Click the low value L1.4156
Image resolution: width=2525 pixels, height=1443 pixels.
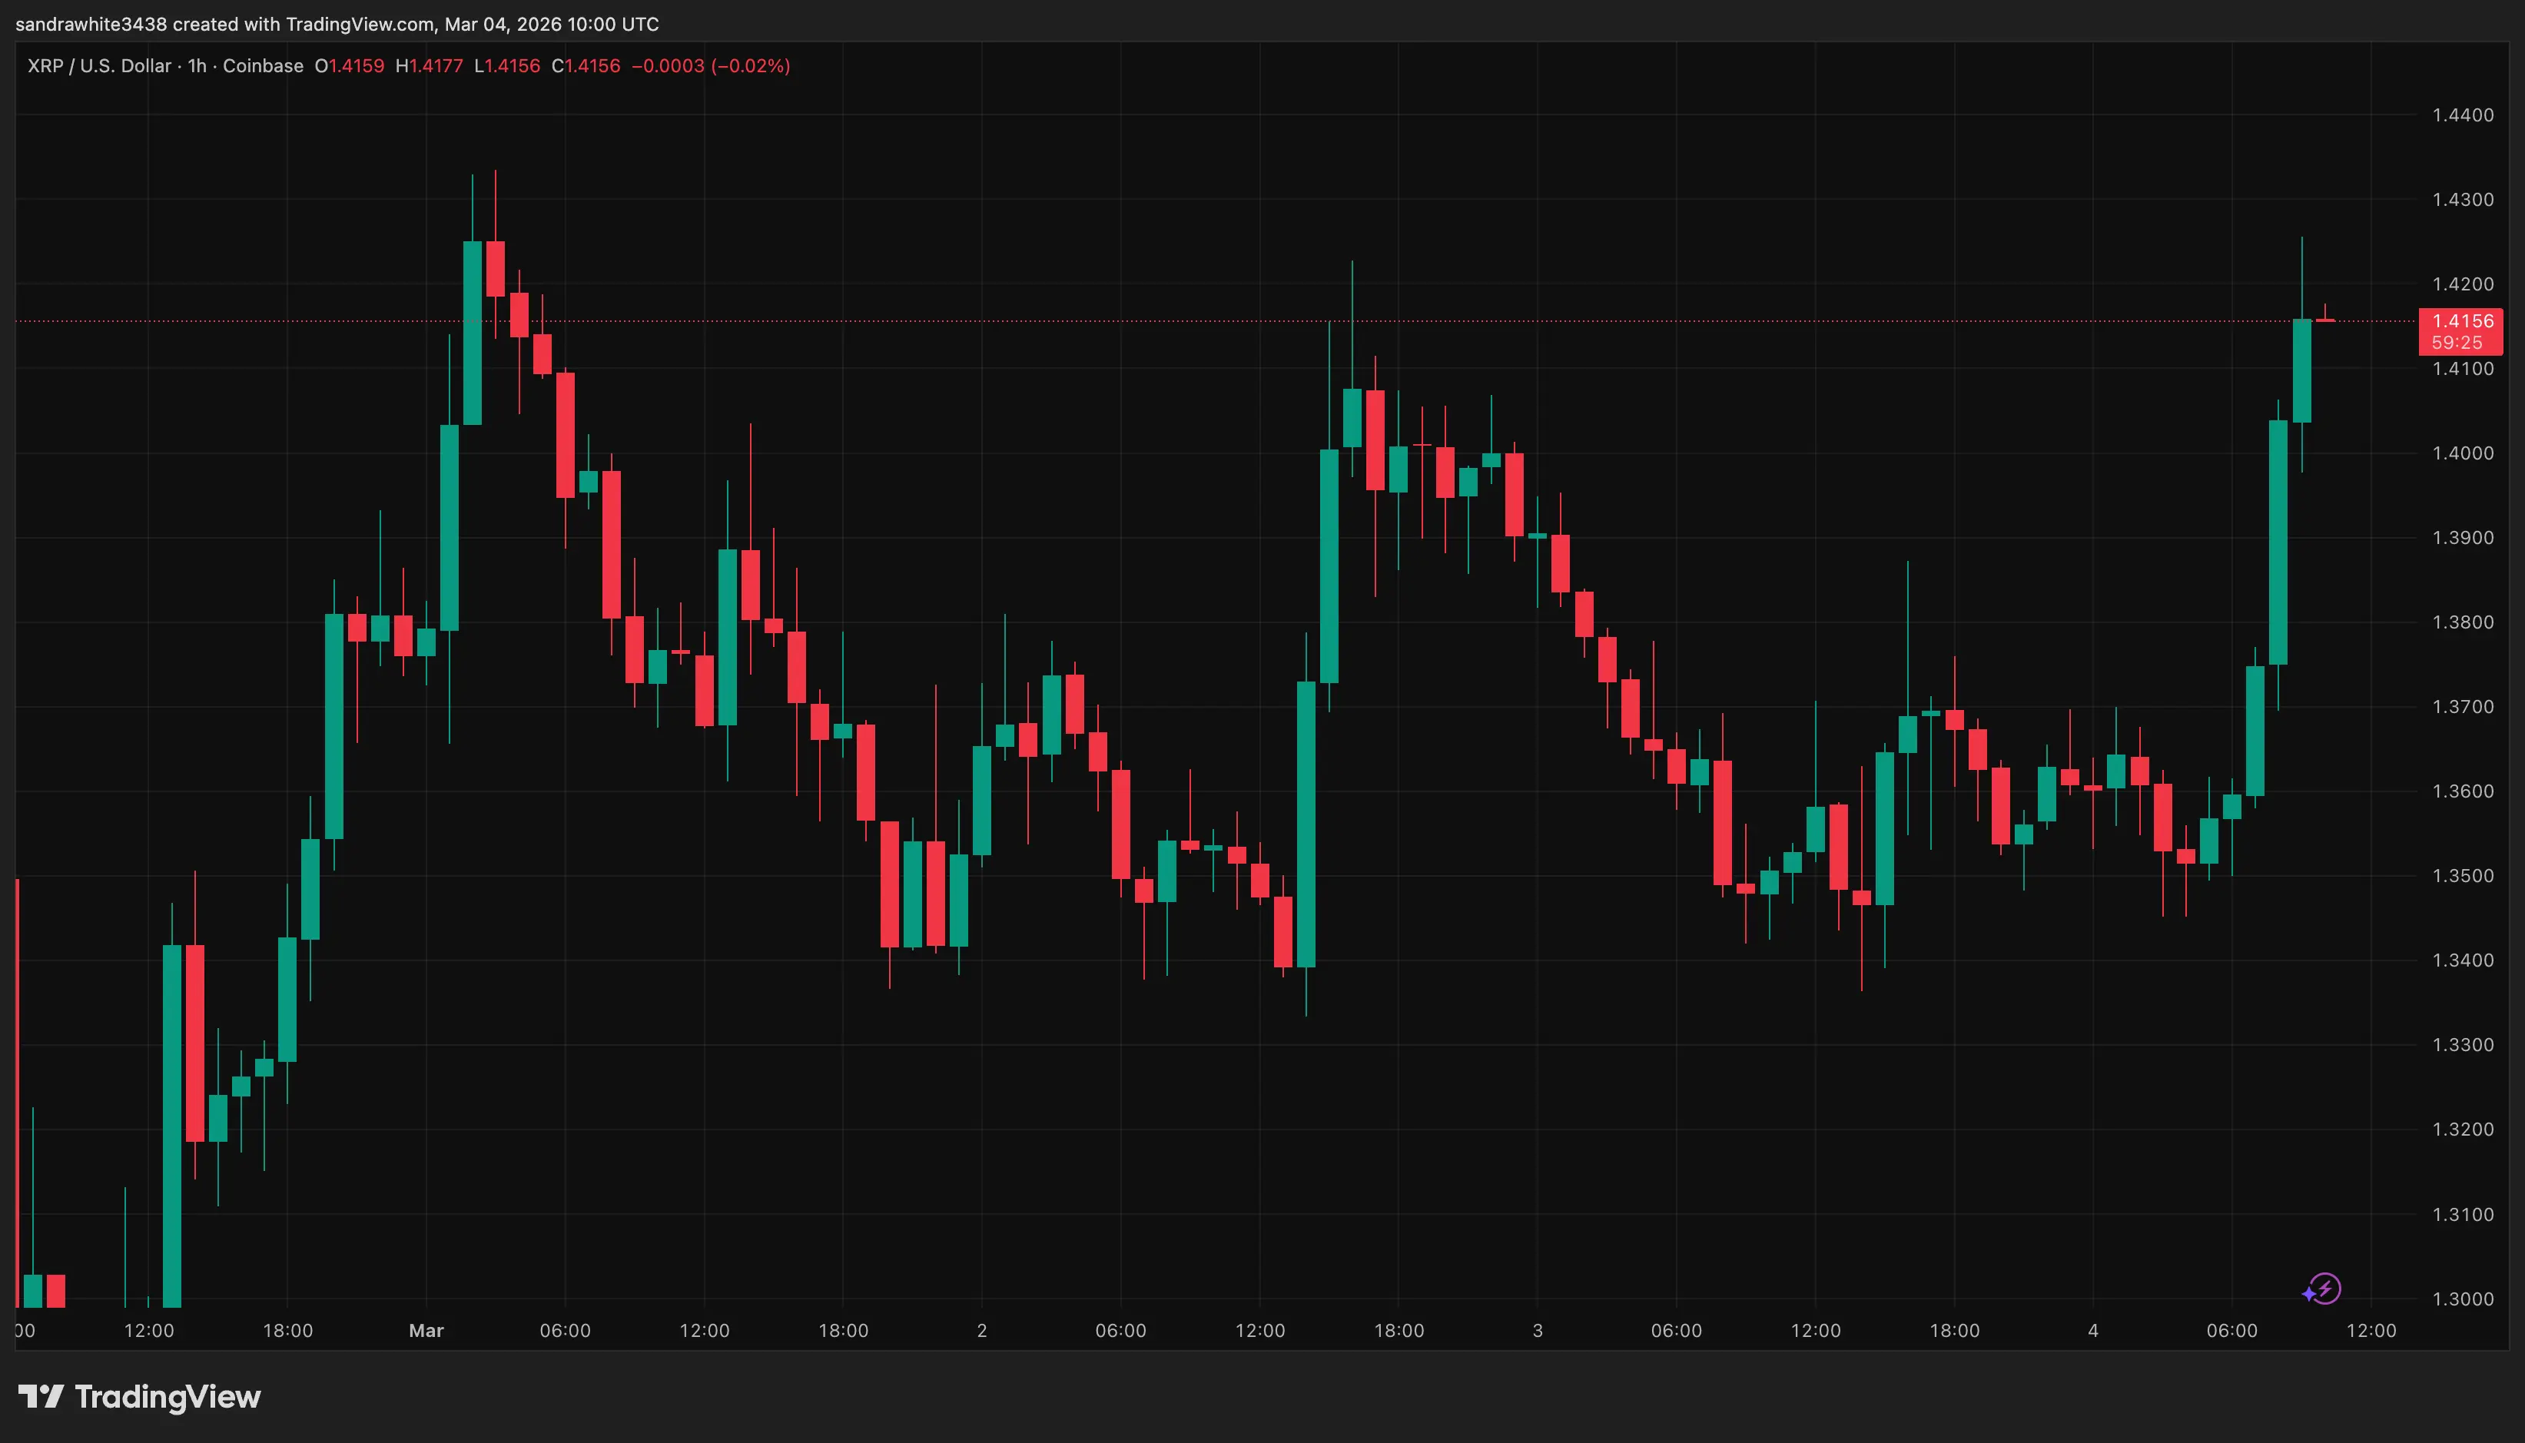(x=507, y=66)
